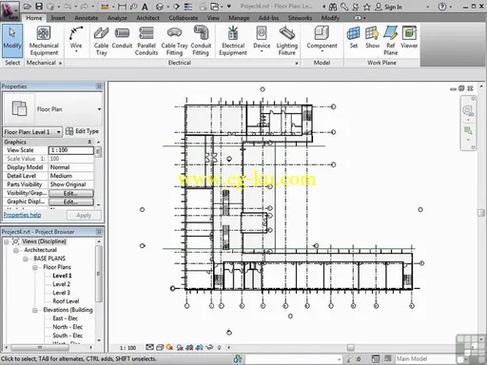This screenshot has width=487, height=365.
Task: Open the Properties help link
Action: 22,215
